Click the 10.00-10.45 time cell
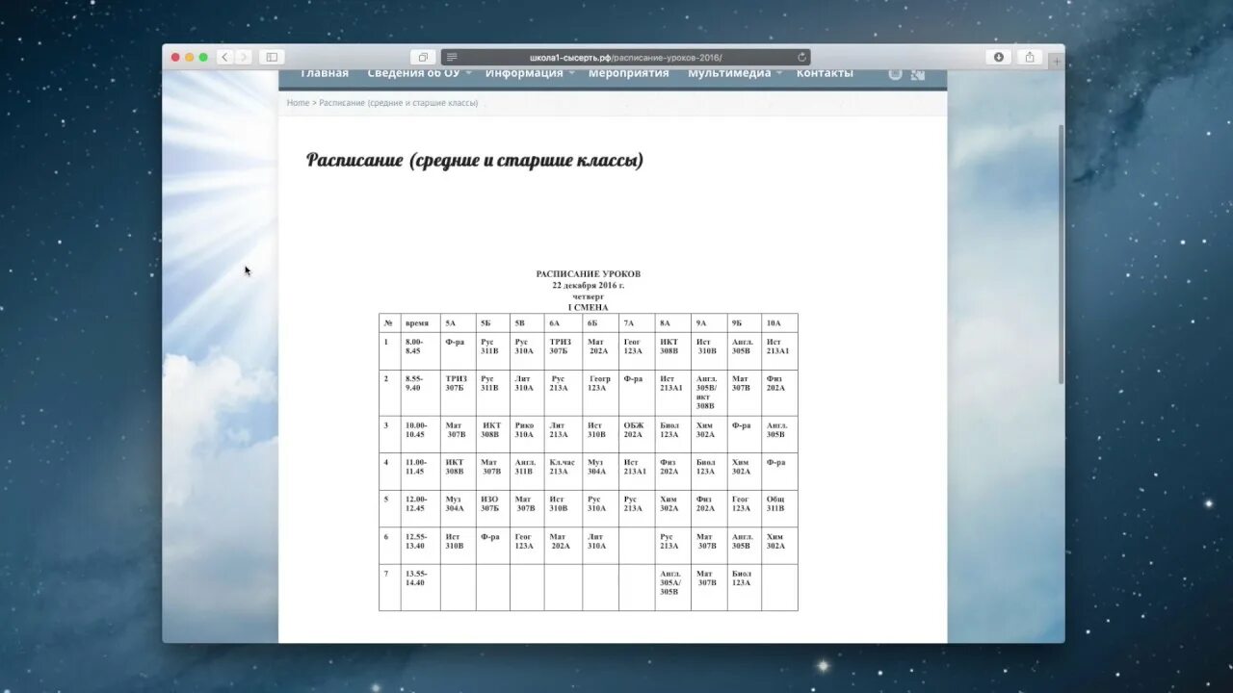 point(421,434)
